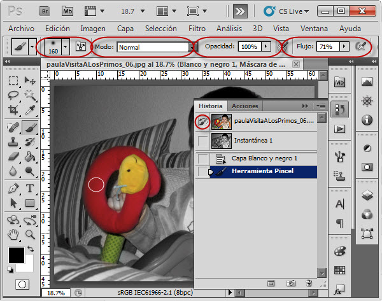Select the Spot Healing Brush tool
This screenshot has width=382, height=301.
point(13,127)
